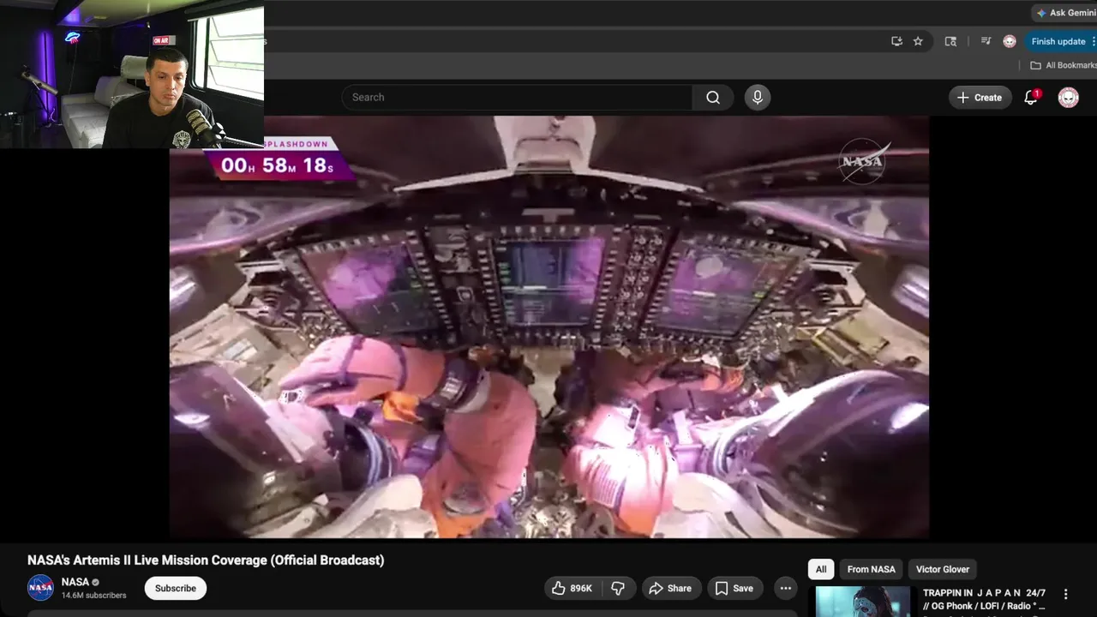Open Google Lens search icon in toolbar
Image resolution: width=1097 pixels, height=617 pixels.
[950, 41]
